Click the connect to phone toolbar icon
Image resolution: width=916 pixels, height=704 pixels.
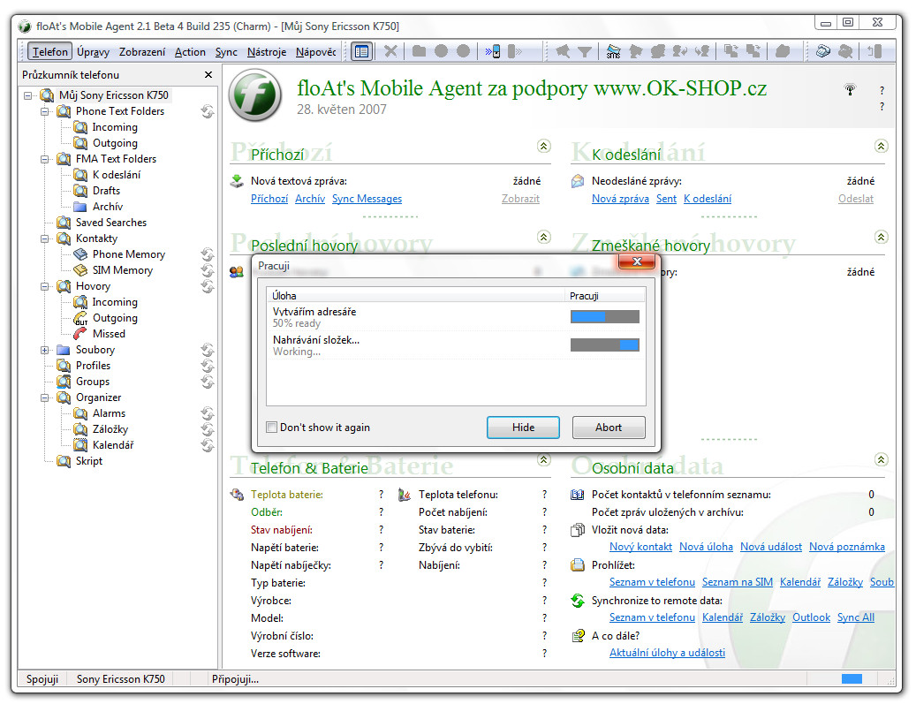tap(493, 51)
